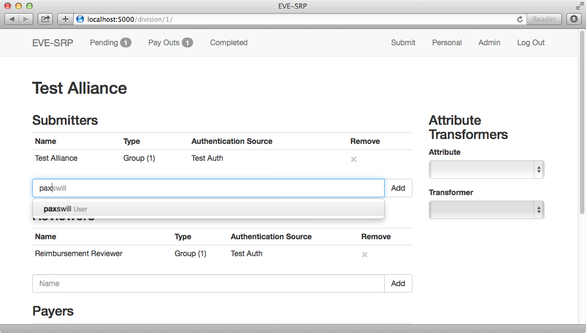Screen dimensions: 586x333
Task: Open the Attribute dropdown
Action: [486, 169]
